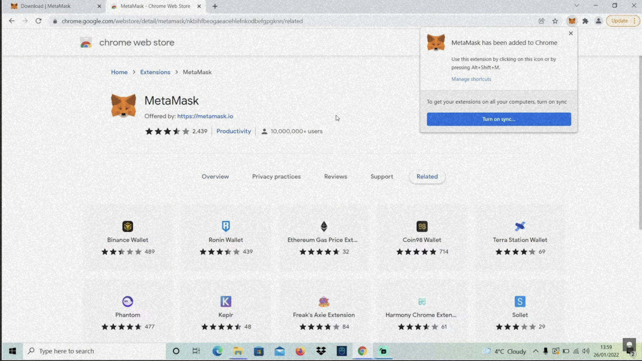Screen dimensions: 642x361
Task: Click the share page icon in address bar
Action: click(x=542, y=21)
